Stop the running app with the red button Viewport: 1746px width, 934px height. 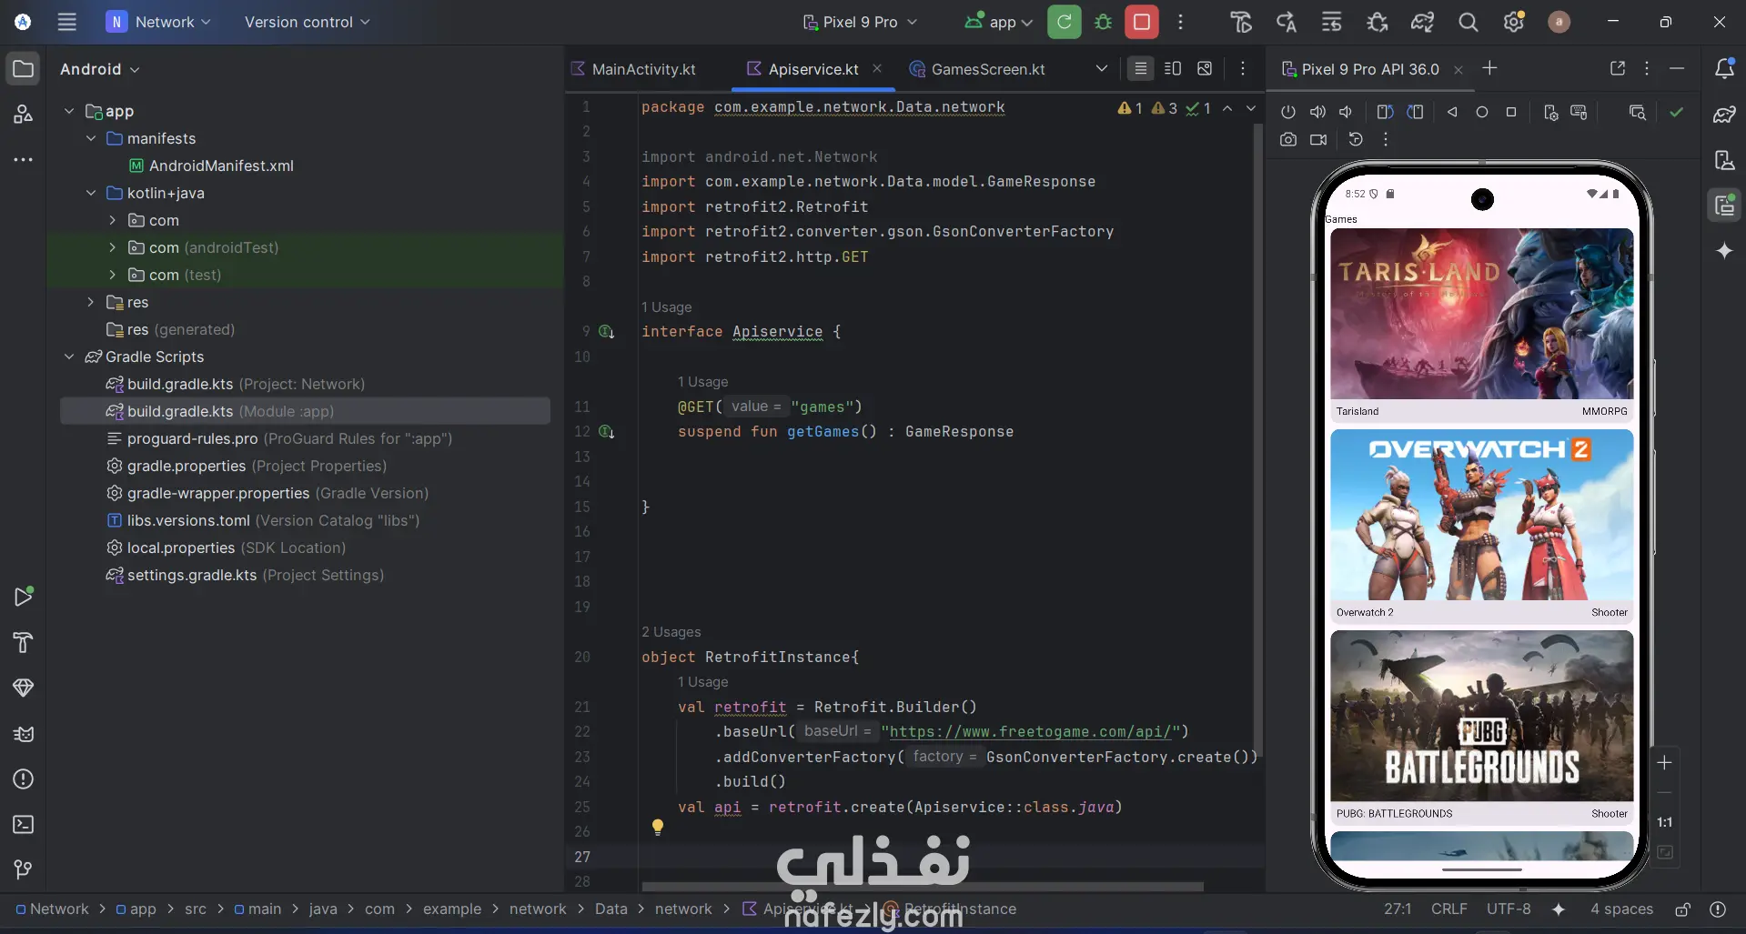[1142, 22]
